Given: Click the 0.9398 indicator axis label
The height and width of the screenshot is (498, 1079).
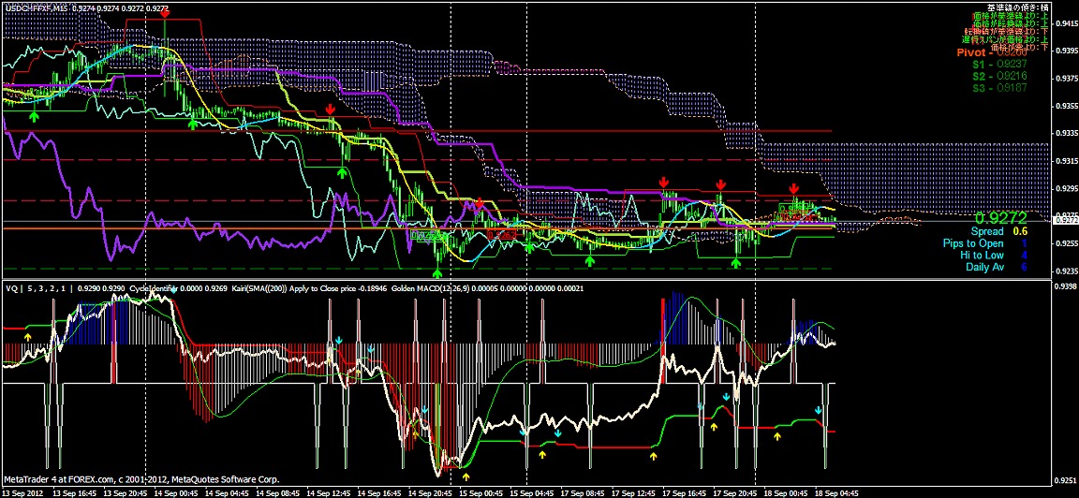Looking at the screenshot, I should tap(1065, 286).
